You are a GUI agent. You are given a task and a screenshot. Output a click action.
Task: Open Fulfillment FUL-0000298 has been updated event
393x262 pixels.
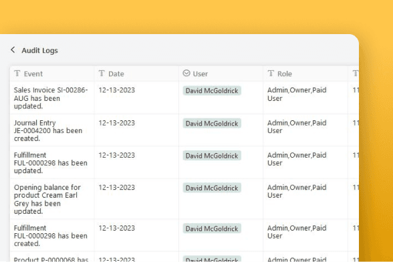point(50,163)
